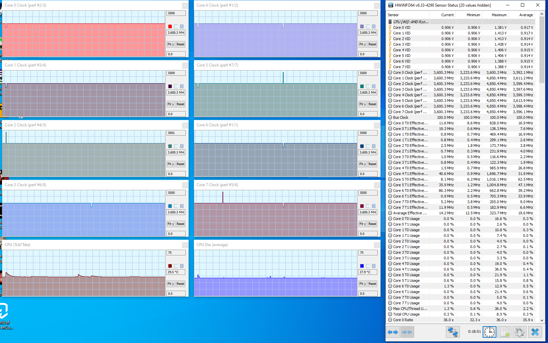This screenshot has height=343, width=548.
Task: Click the blue swatch in the CPU Die graph
Action: (362, 266)
